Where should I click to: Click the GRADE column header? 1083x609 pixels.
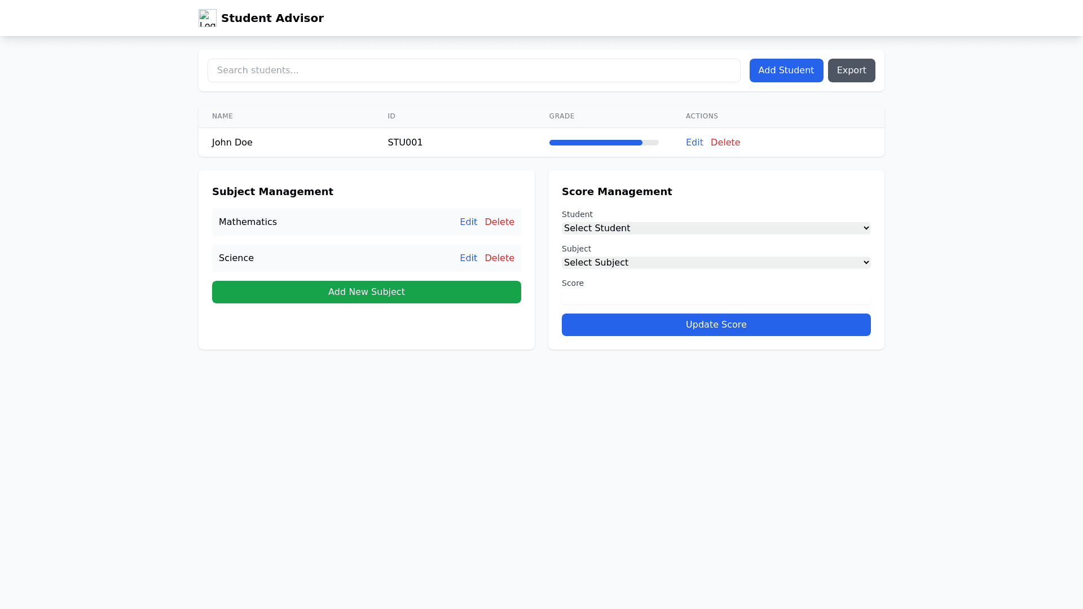tap(562, 116)
